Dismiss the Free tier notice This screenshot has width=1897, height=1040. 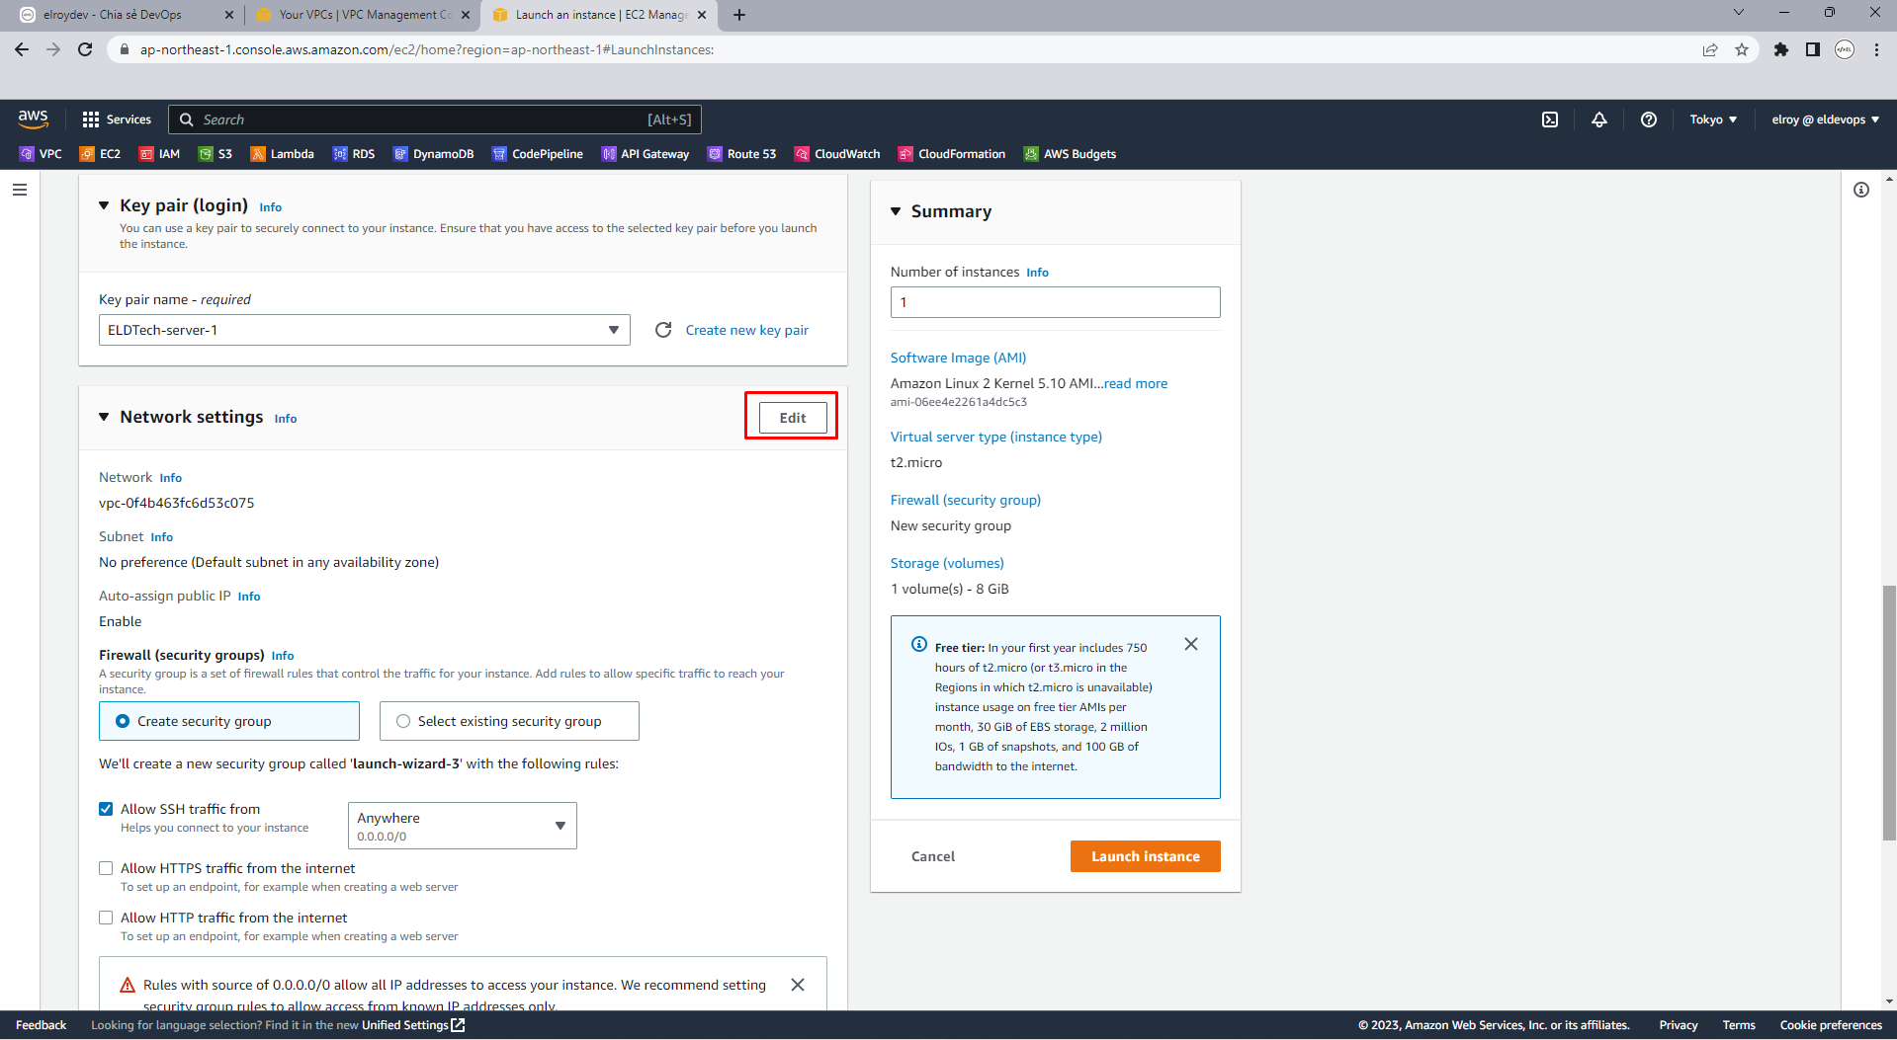1191,644
